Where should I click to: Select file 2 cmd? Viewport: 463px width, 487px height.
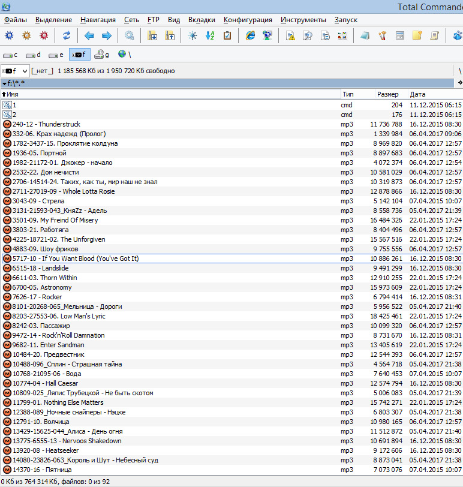point(231,115)
